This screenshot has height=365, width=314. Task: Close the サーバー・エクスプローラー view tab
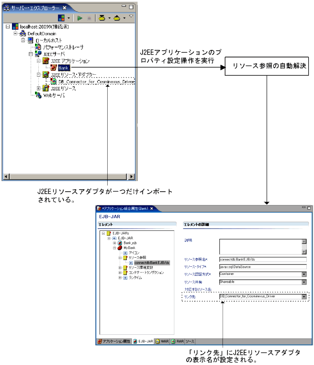pos(65,8)
